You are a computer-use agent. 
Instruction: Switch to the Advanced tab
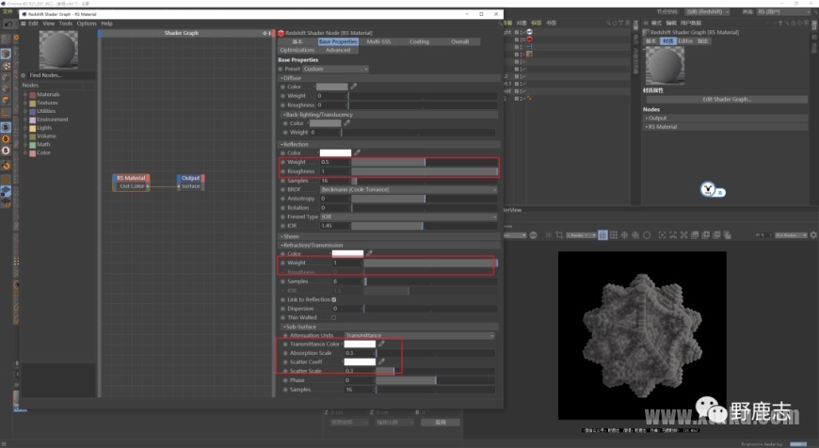(x=338, y=50)
